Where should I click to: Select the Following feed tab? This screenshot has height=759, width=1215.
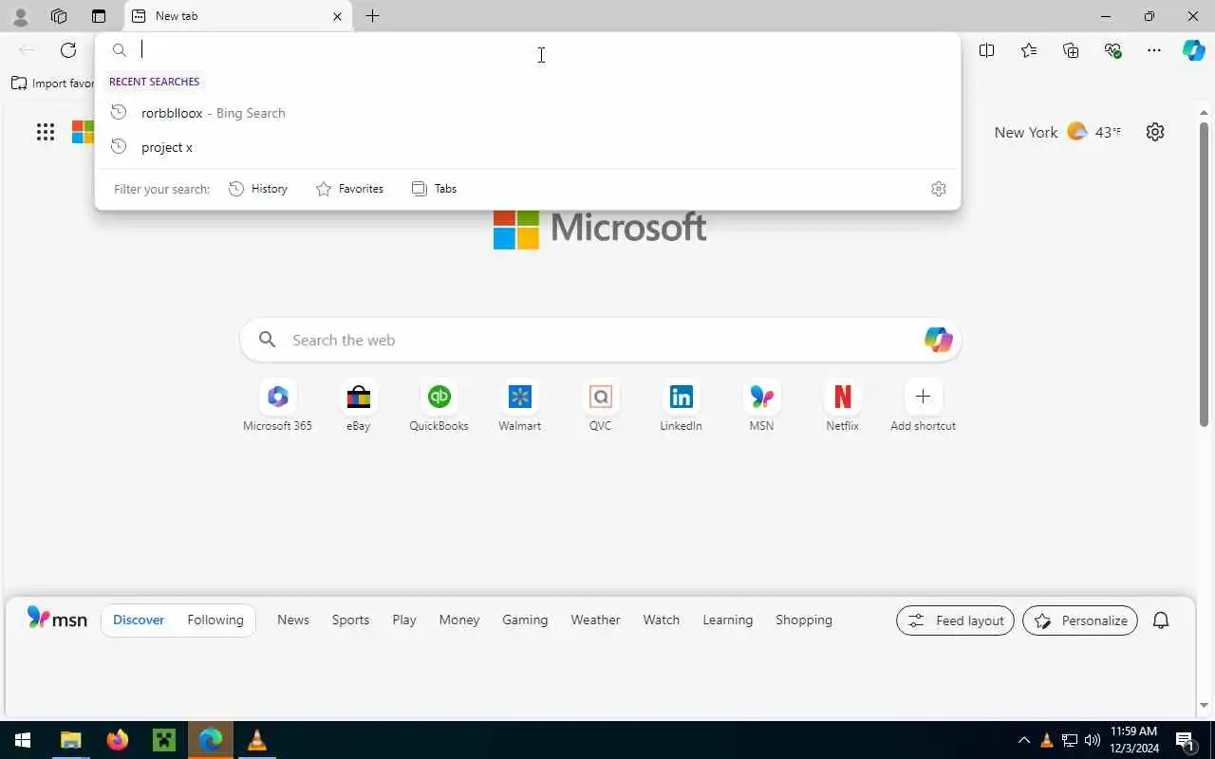[215, 620]
